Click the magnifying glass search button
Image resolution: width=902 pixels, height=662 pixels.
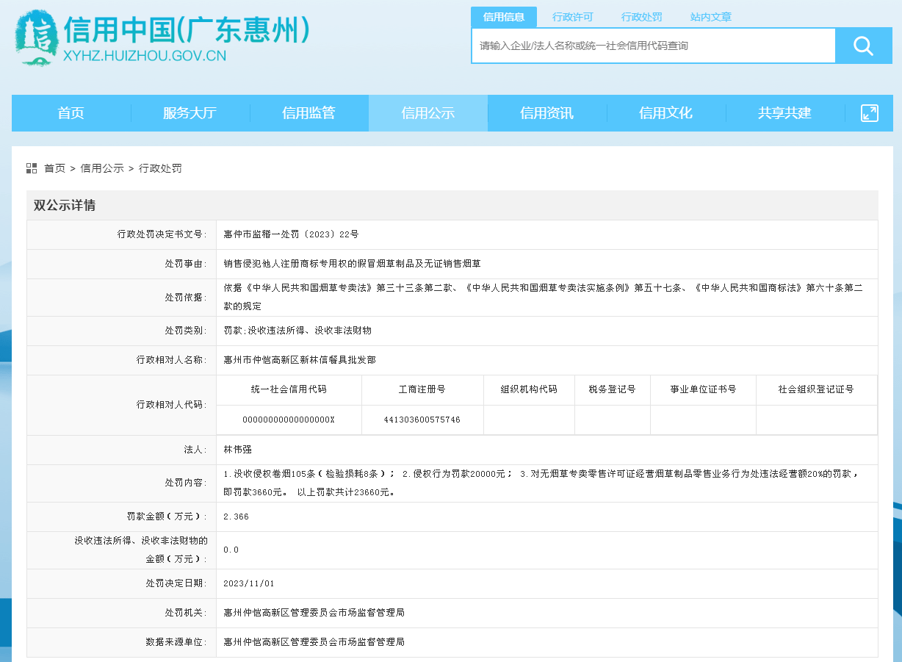(863, 46)
